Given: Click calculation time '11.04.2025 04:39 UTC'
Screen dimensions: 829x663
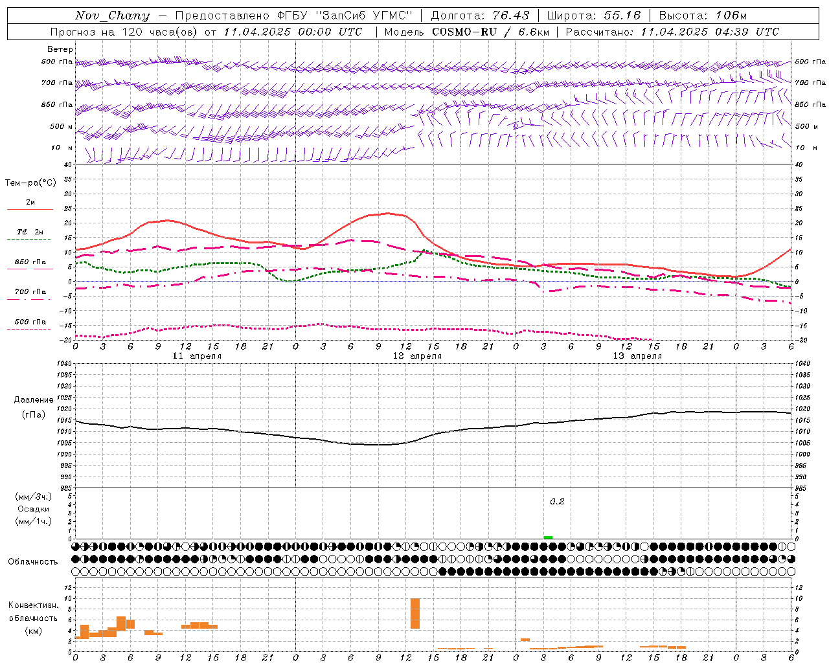Looking at the screenshot, I should pyautogui.click(x=710, y=32).
